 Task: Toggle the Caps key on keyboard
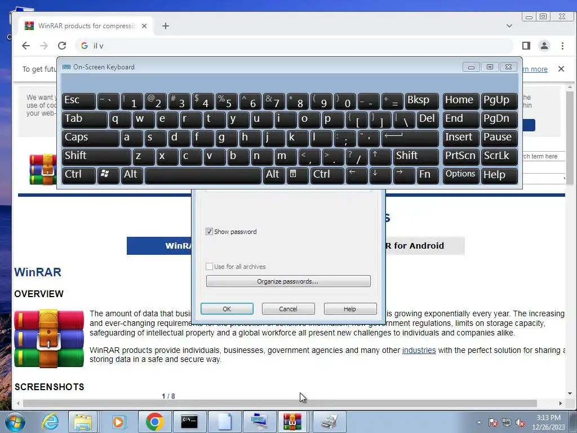pos(91,139)
